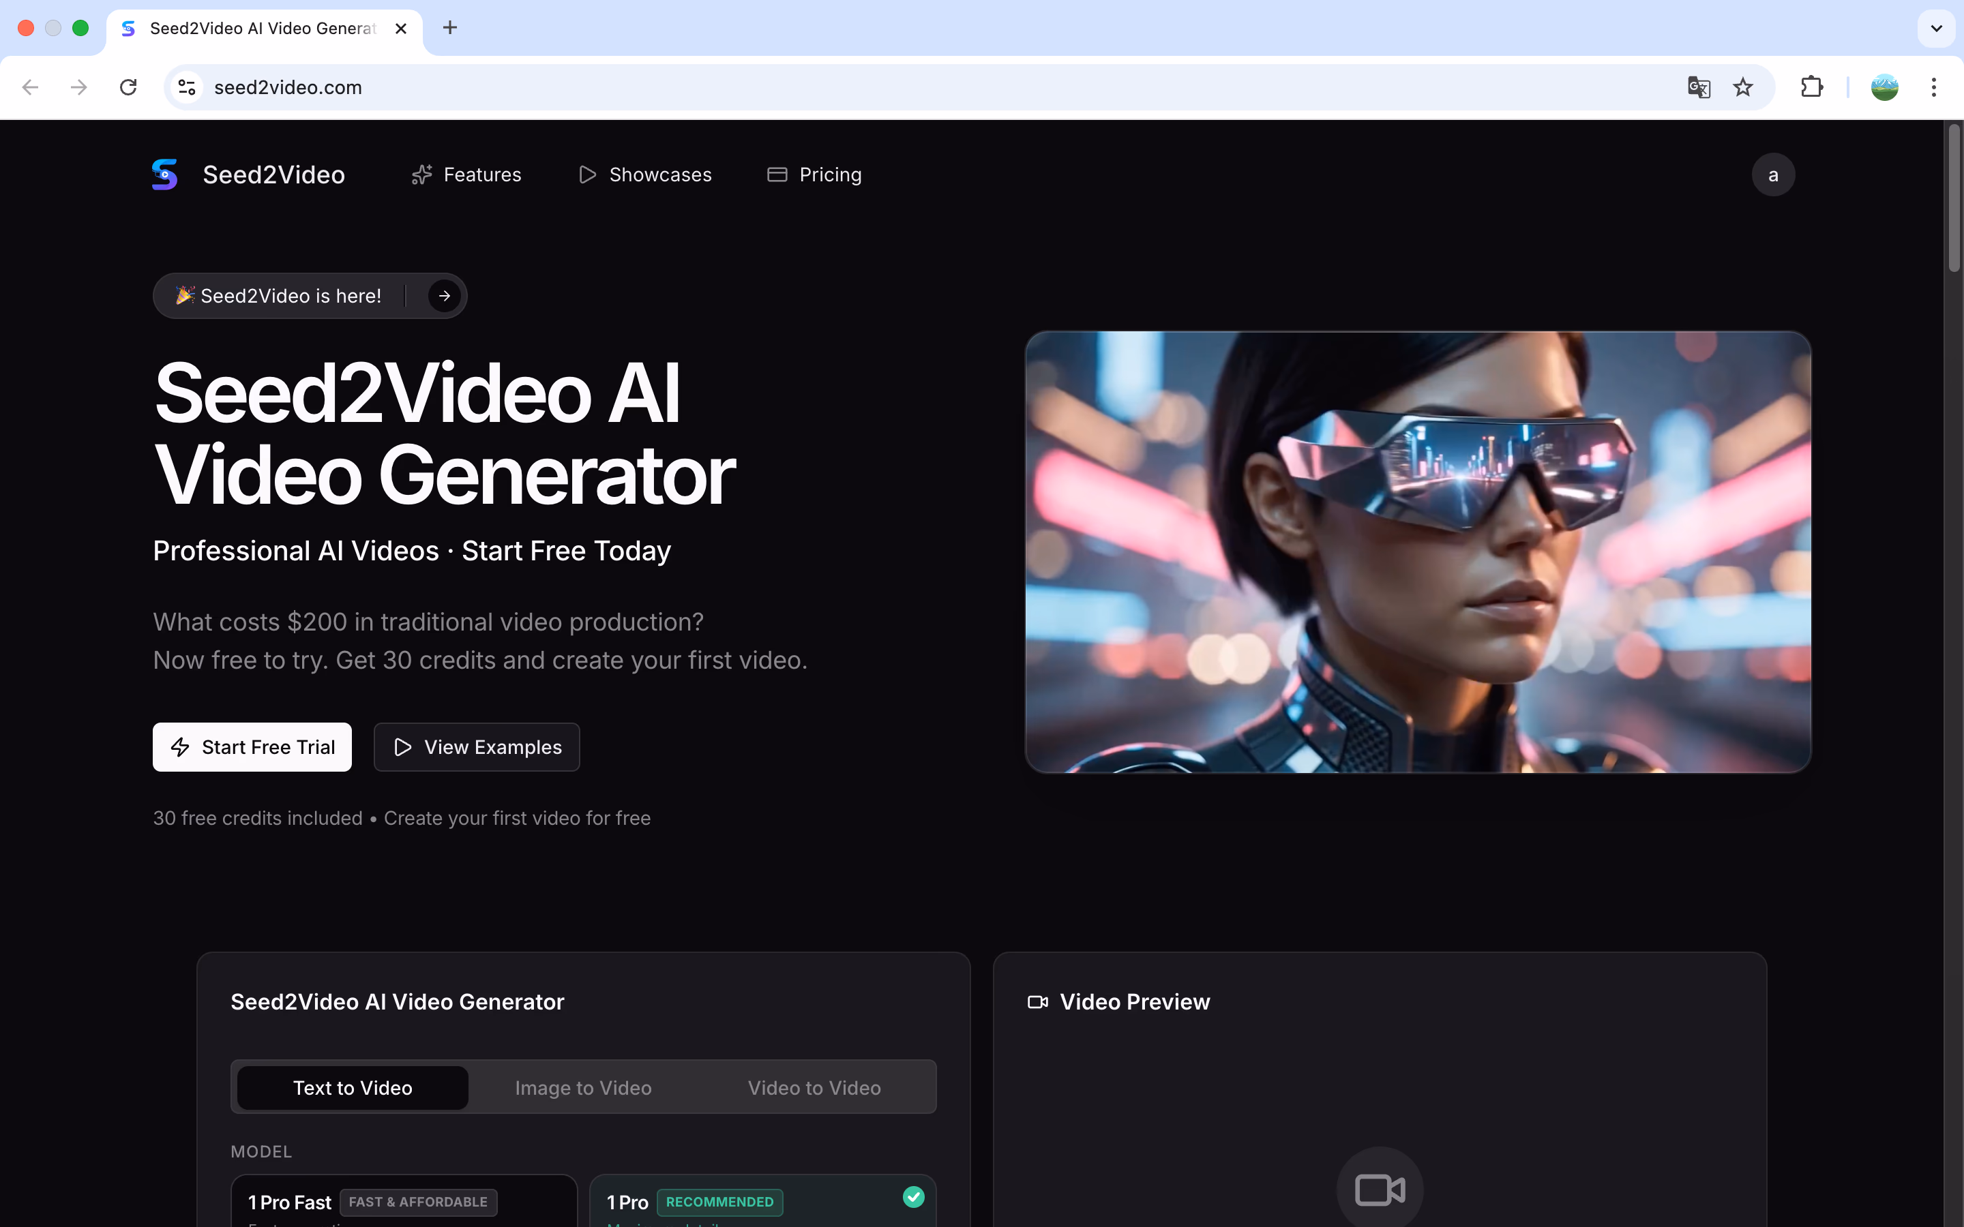Click the hero video thumbnail of woman

click(x=1417, y=552)
